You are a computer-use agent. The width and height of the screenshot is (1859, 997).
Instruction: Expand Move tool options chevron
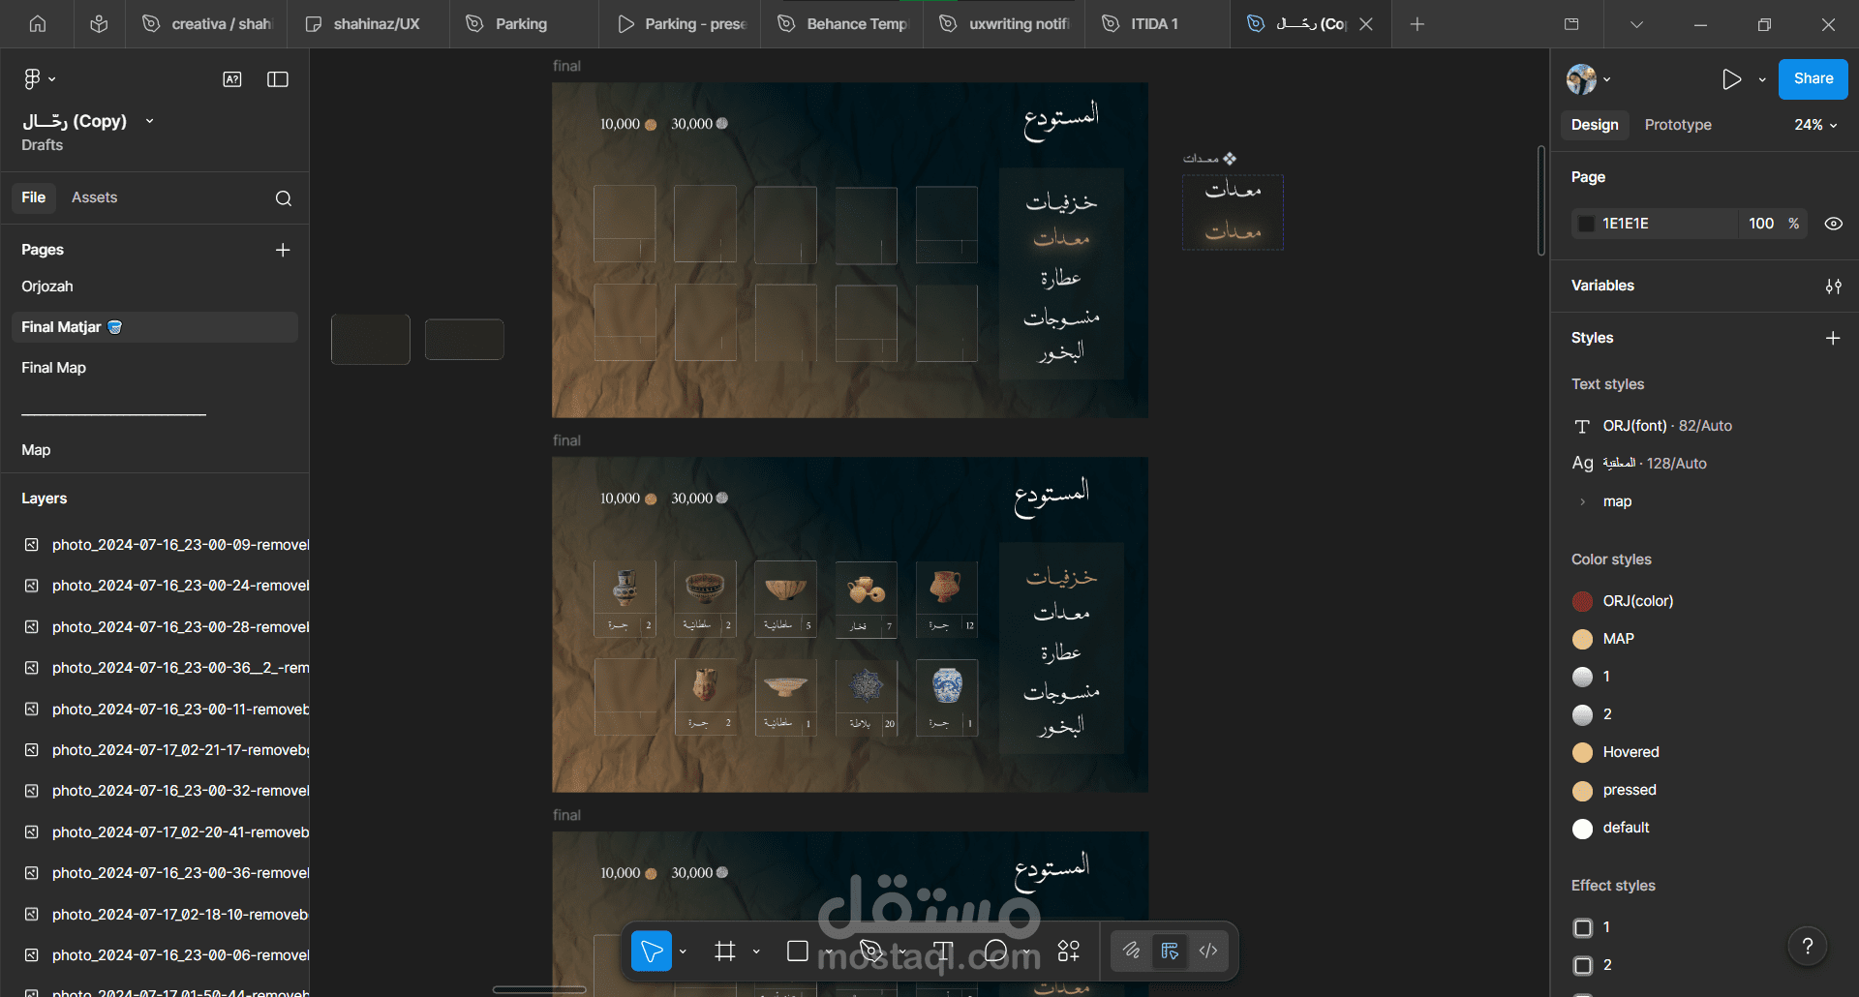click(x=683, y=952)
